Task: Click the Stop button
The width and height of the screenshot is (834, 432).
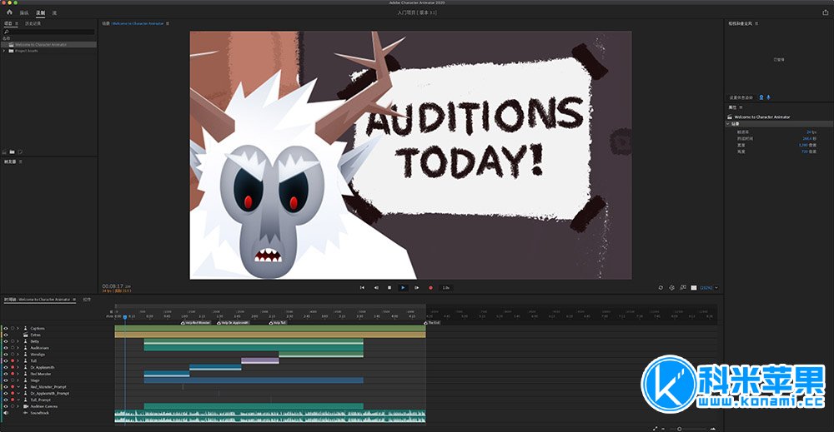Action: (389, 288)
